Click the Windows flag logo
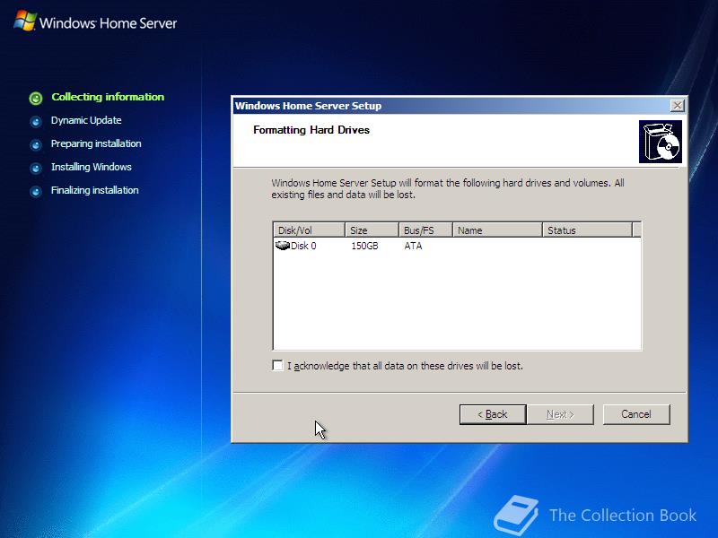 (x=25, y=21)
